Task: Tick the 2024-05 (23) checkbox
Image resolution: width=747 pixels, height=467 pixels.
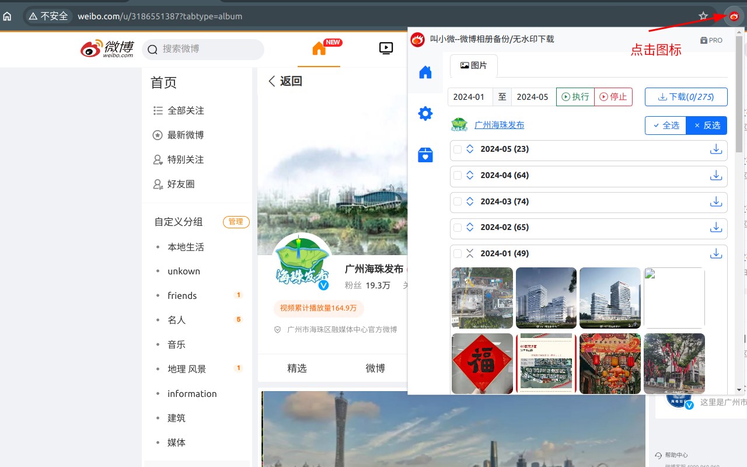Action: [x=458, y=149]
